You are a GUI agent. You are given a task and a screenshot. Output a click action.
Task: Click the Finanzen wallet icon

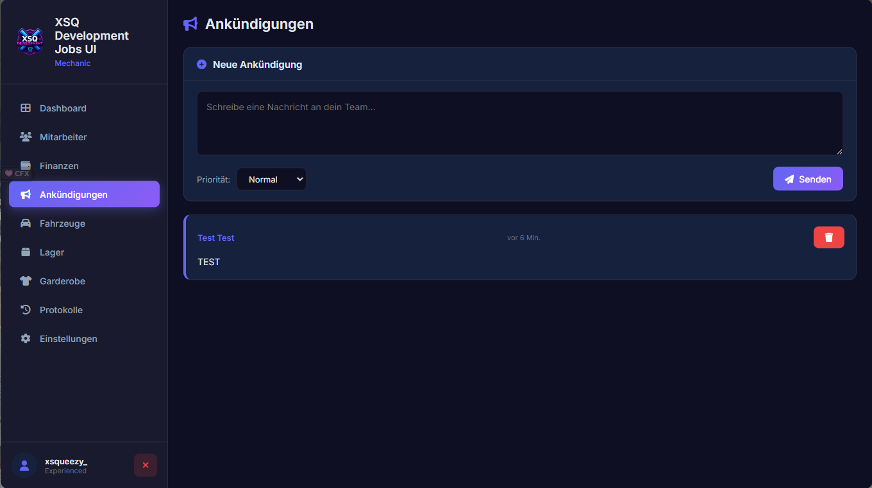point(26,165)
